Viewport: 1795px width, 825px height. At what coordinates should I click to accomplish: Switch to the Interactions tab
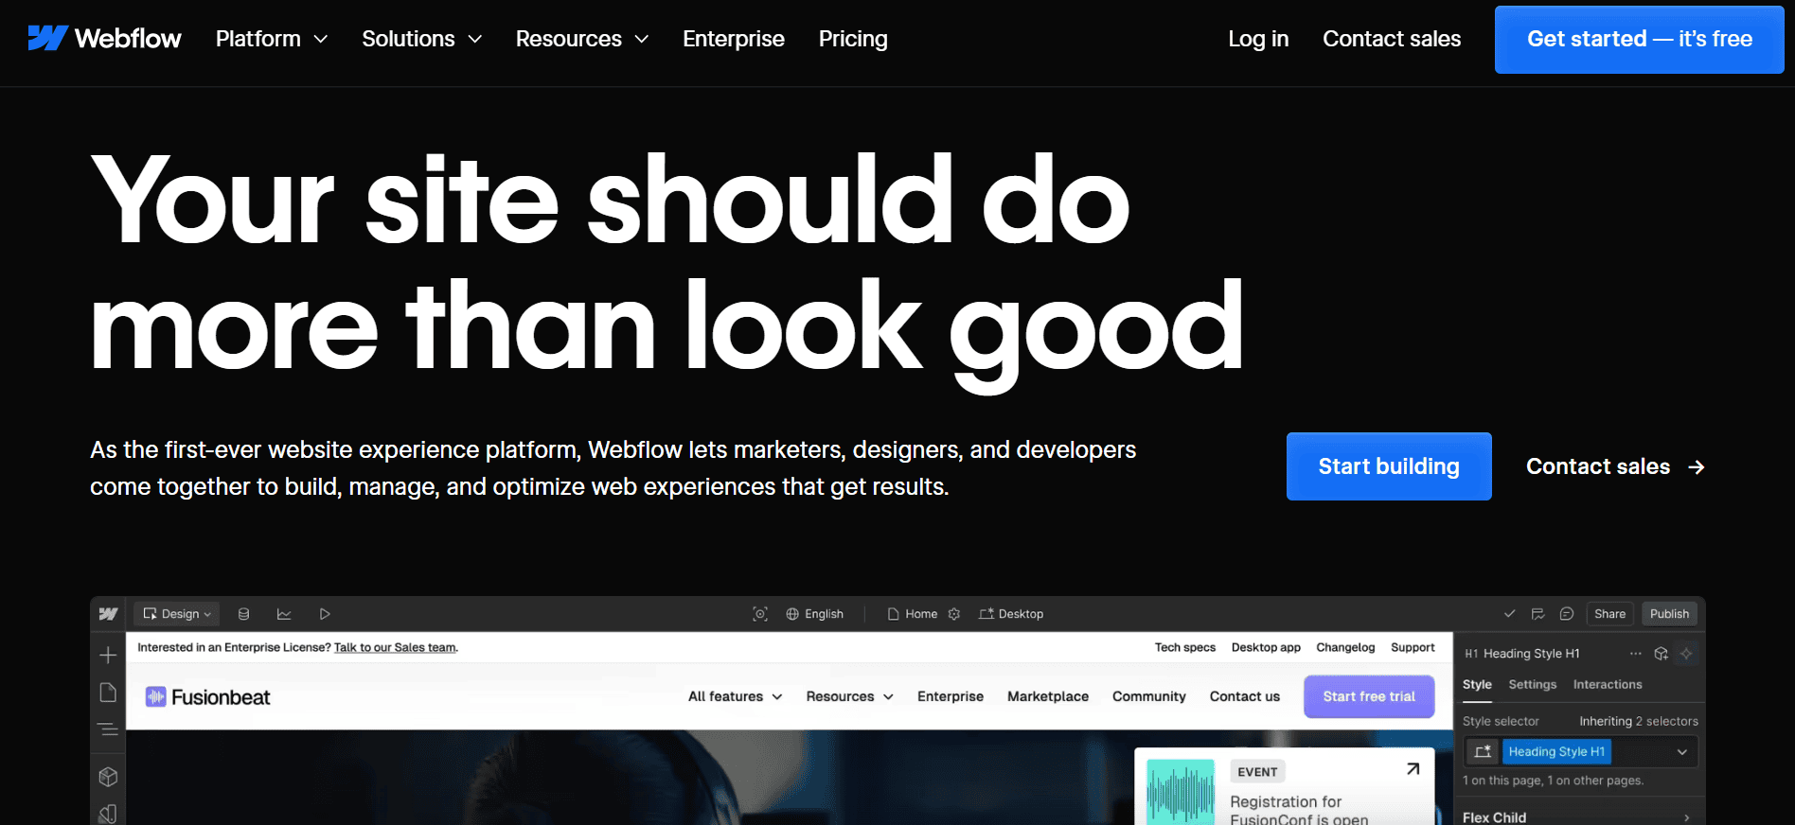tap(1607, 684)
